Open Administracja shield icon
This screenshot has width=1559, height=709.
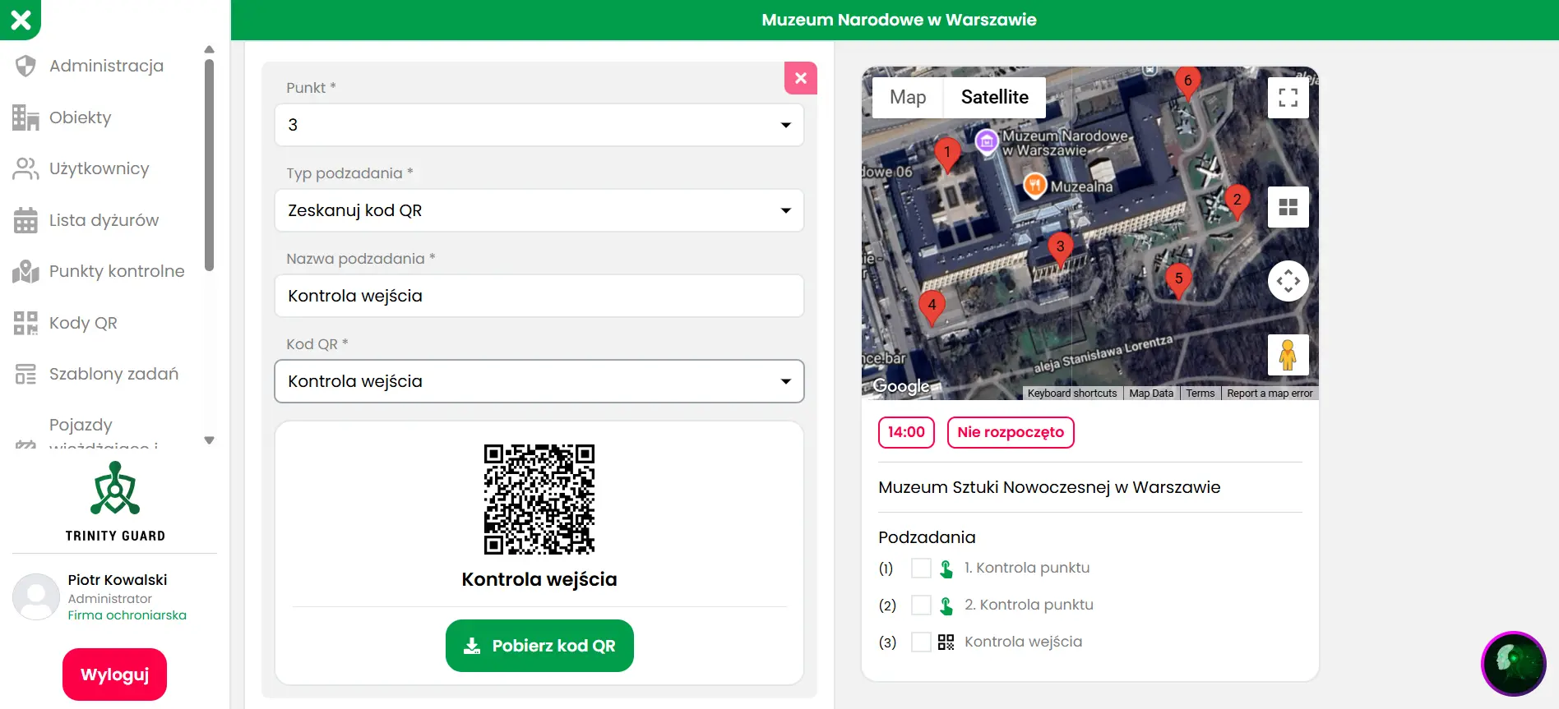coord(25,66)
